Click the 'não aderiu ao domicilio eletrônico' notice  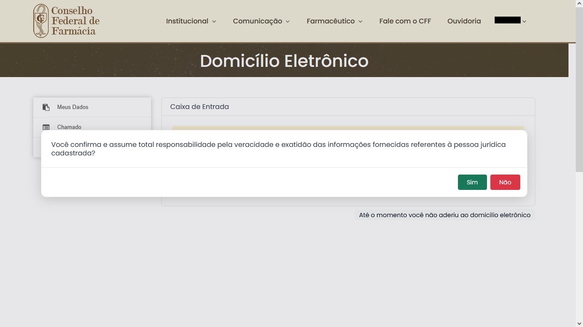[444, 215]
